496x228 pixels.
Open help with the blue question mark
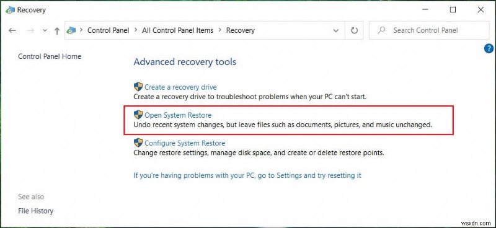[489, 48]
